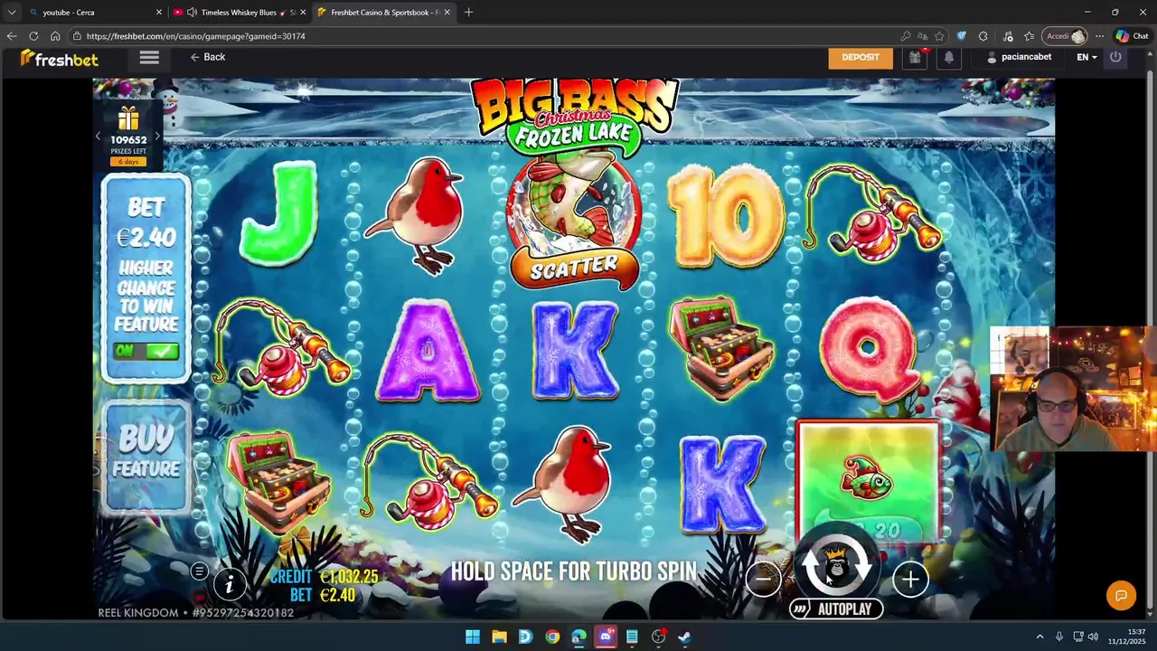1157x651 pixels.
Task: Click the Accedi profile button
Action: [1065, 36]
